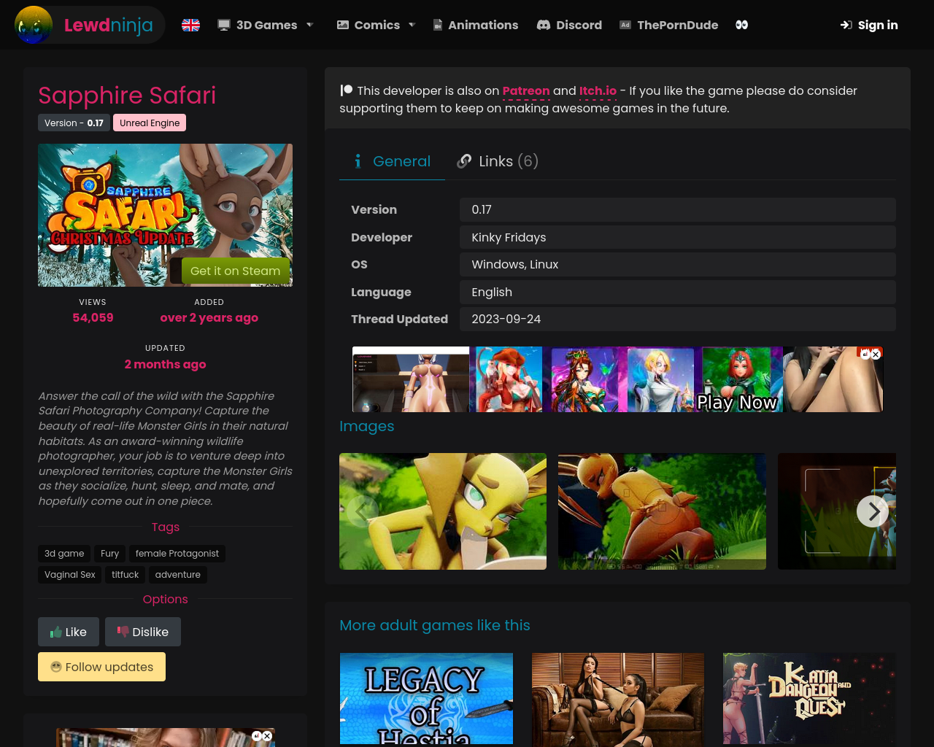
Task: Open the developer's Patreon link
Action: [x=526, y=91]
